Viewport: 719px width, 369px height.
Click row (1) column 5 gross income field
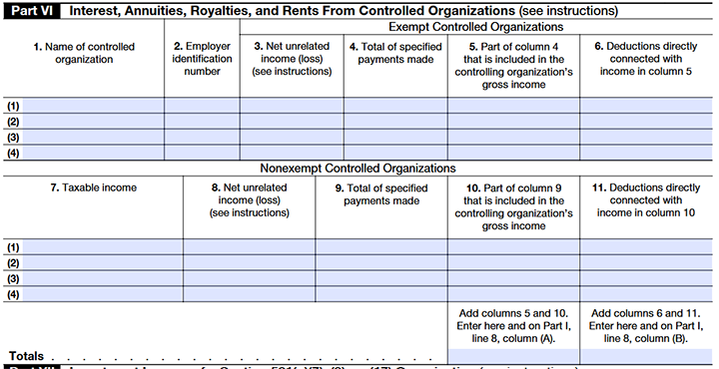click(x=513, y=106)
